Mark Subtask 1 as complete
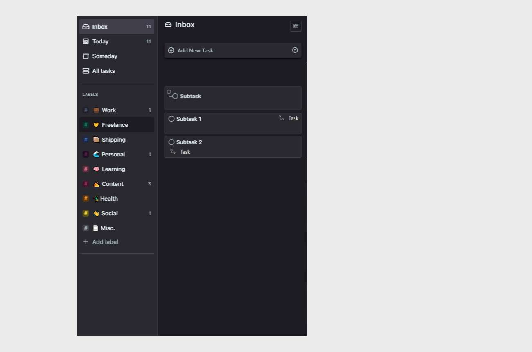 (x=171, y=119)
